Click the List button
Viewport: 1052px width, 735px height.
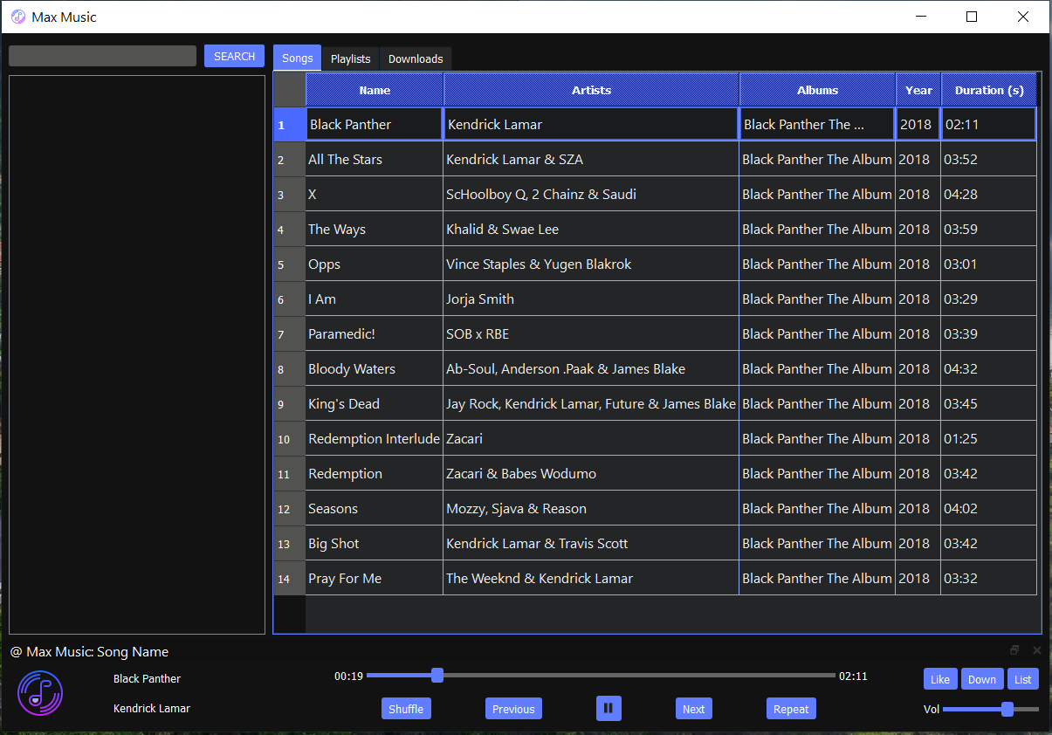(1023, 679)
